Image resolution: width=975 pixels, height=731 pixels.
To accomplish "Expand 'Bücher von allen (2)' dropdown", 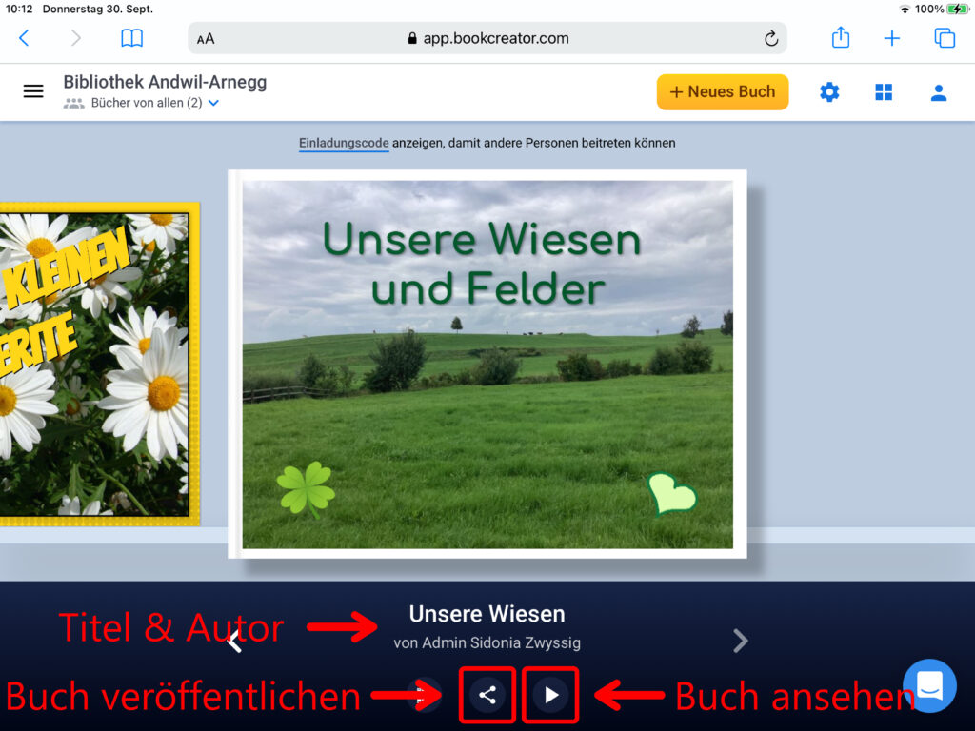I will (213, 103).
